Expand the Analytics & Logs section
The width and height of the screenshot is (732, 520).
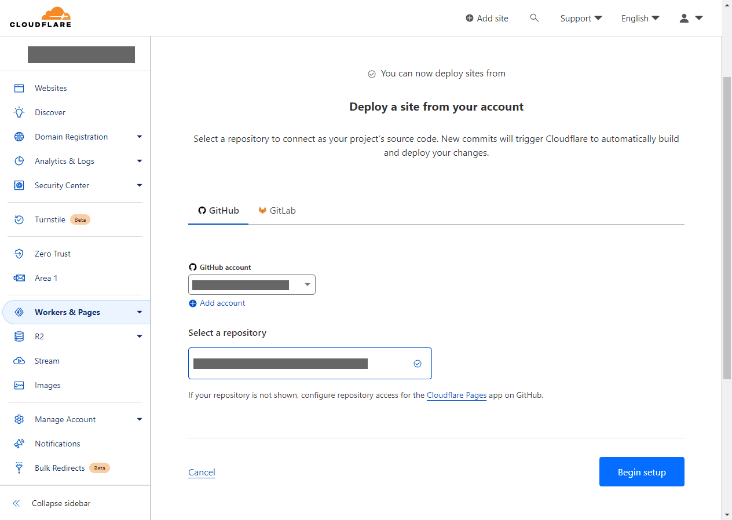pyautogui.click(x=139, y=161)
